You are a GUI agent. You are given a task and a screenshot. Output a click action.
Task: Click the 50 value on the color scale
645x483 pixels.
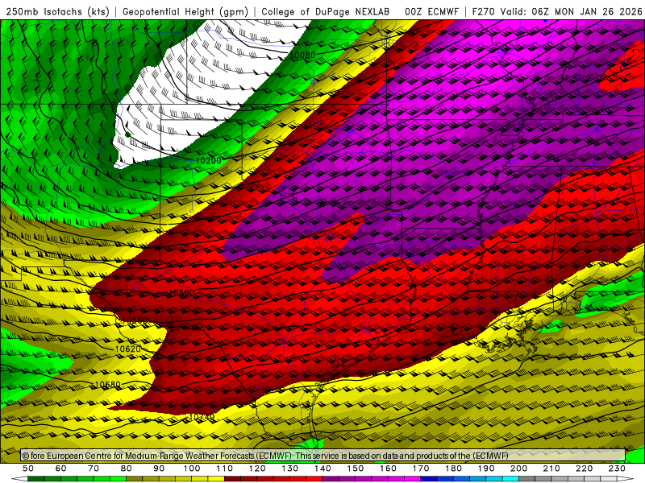pos(28,469)
